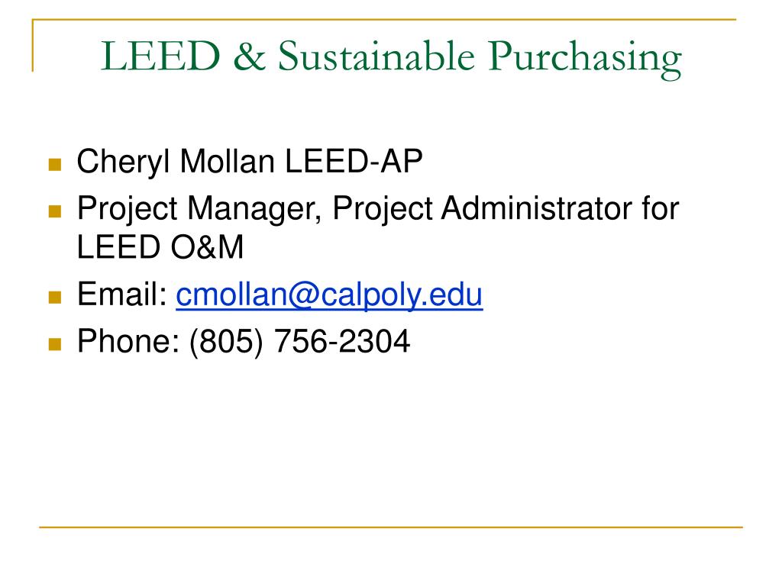
Task: Click the word LEED in the green title
Action: point(160,56)
